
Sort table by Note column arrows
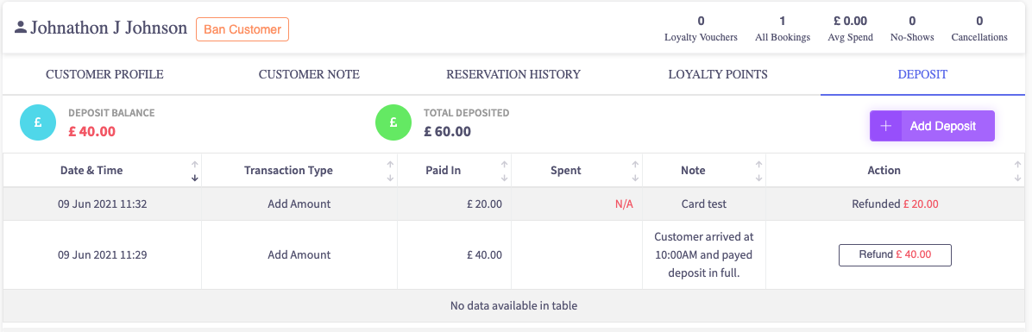(x=758, y=171)
